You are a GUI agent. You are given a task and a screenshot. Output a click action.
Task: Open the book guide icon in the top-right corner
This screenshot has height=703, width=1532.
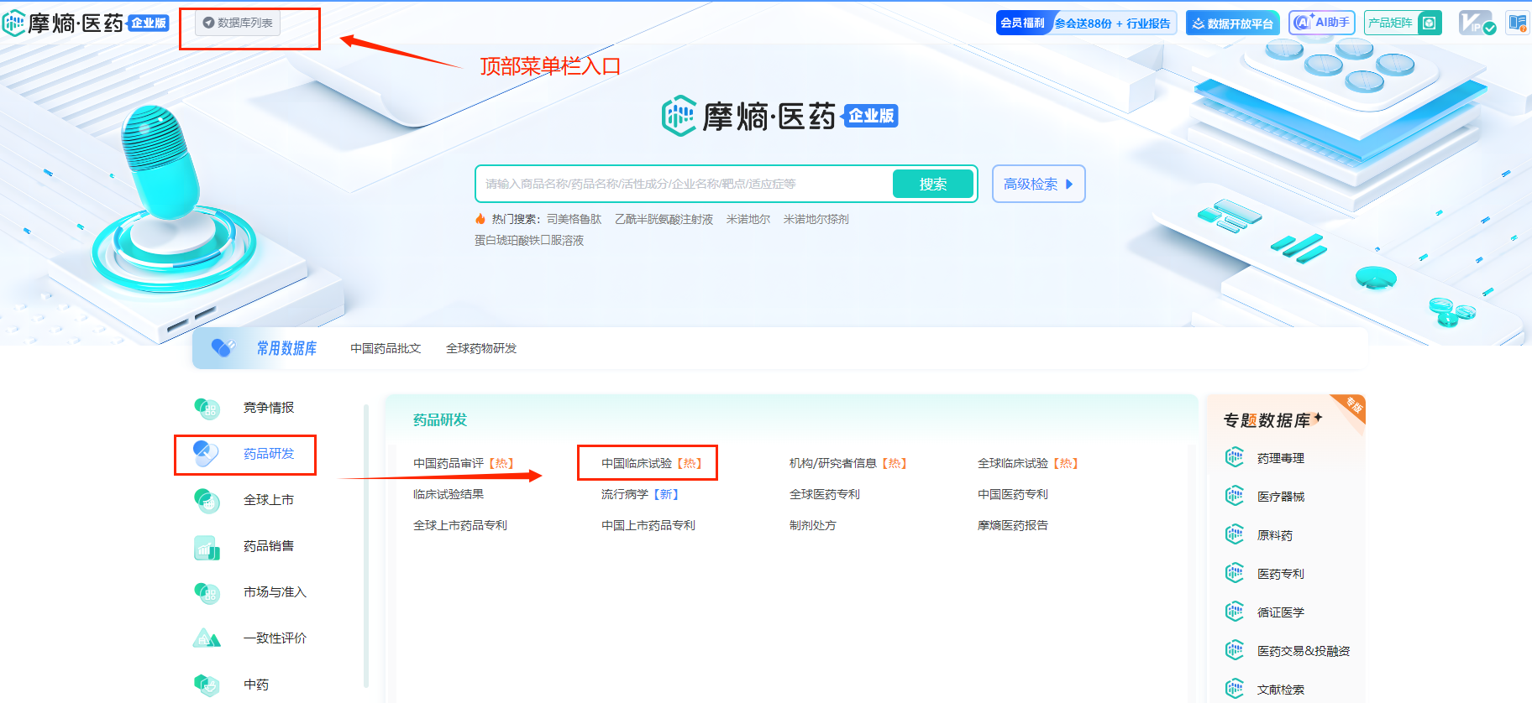point(1518,23)
